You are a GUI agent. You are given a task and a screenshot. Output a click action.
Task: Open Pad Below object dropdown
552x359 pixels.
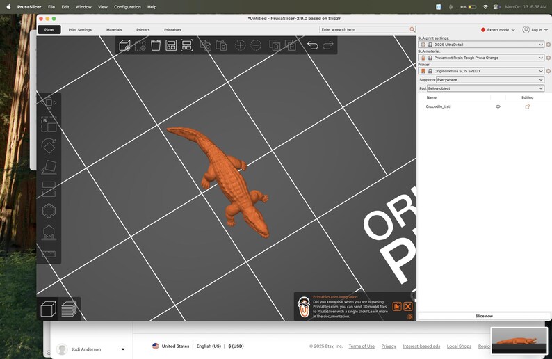pos(485,88)
